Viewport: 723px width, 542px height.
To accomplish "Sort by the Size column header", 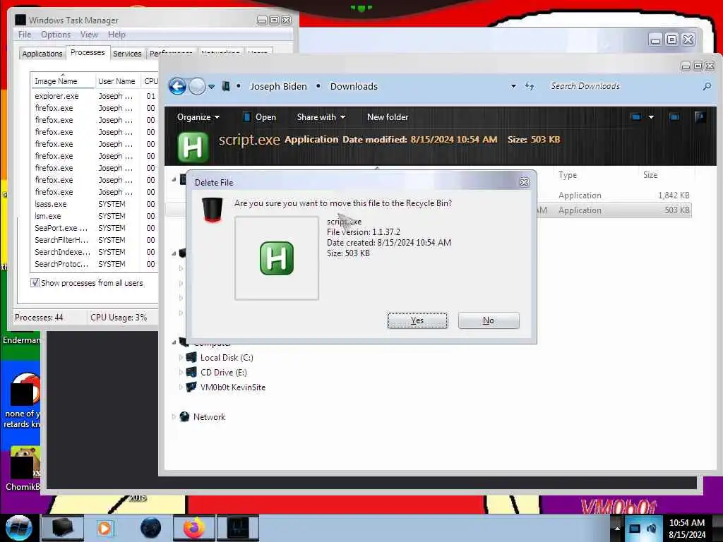I will click(650, 175).
